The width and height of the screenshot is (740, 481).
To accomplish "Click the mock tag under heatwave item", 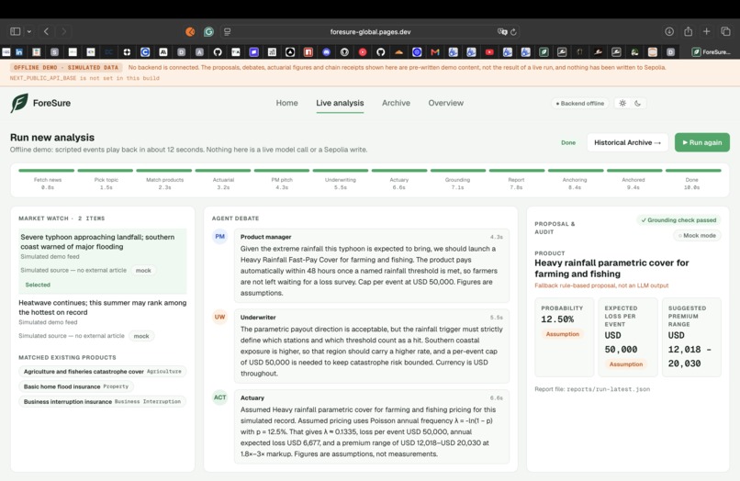I will (141, 336).
